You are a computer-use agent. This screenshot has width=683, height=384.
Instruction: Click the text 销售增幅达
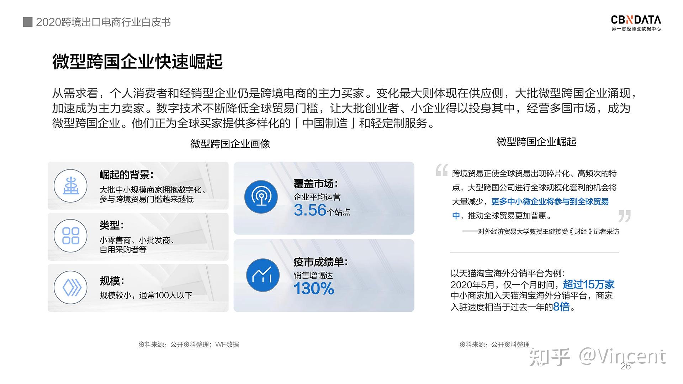point(313,275)
